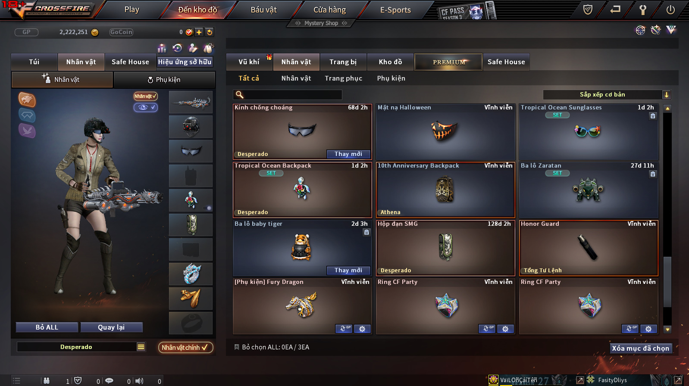689x386 pixels.
Task: Add GoCoin with the plus icon
Action: [199, 32]
